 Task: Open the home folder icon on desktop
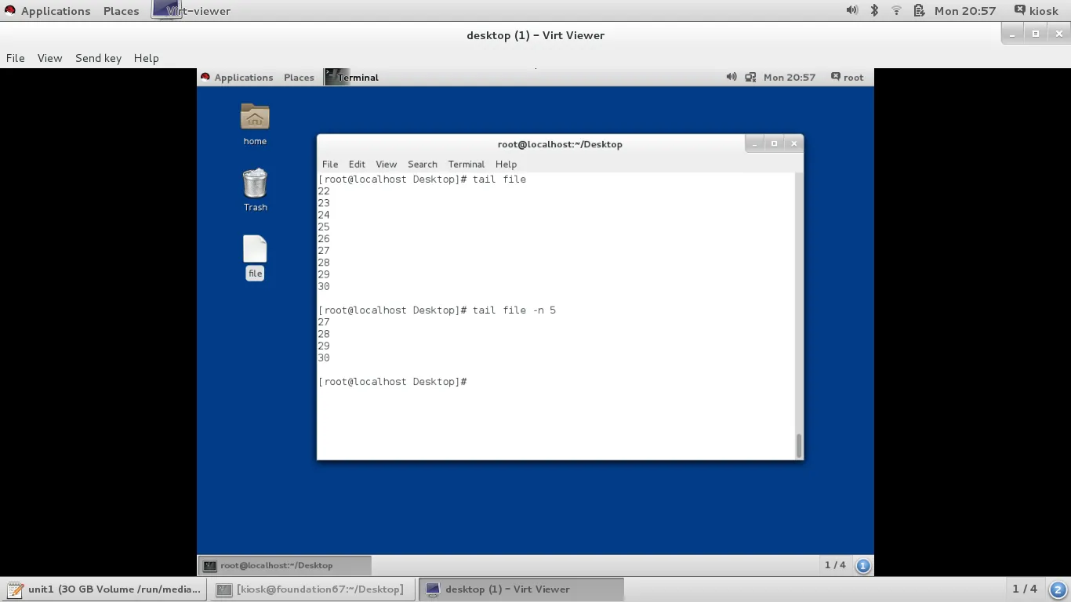click(254, 118)
